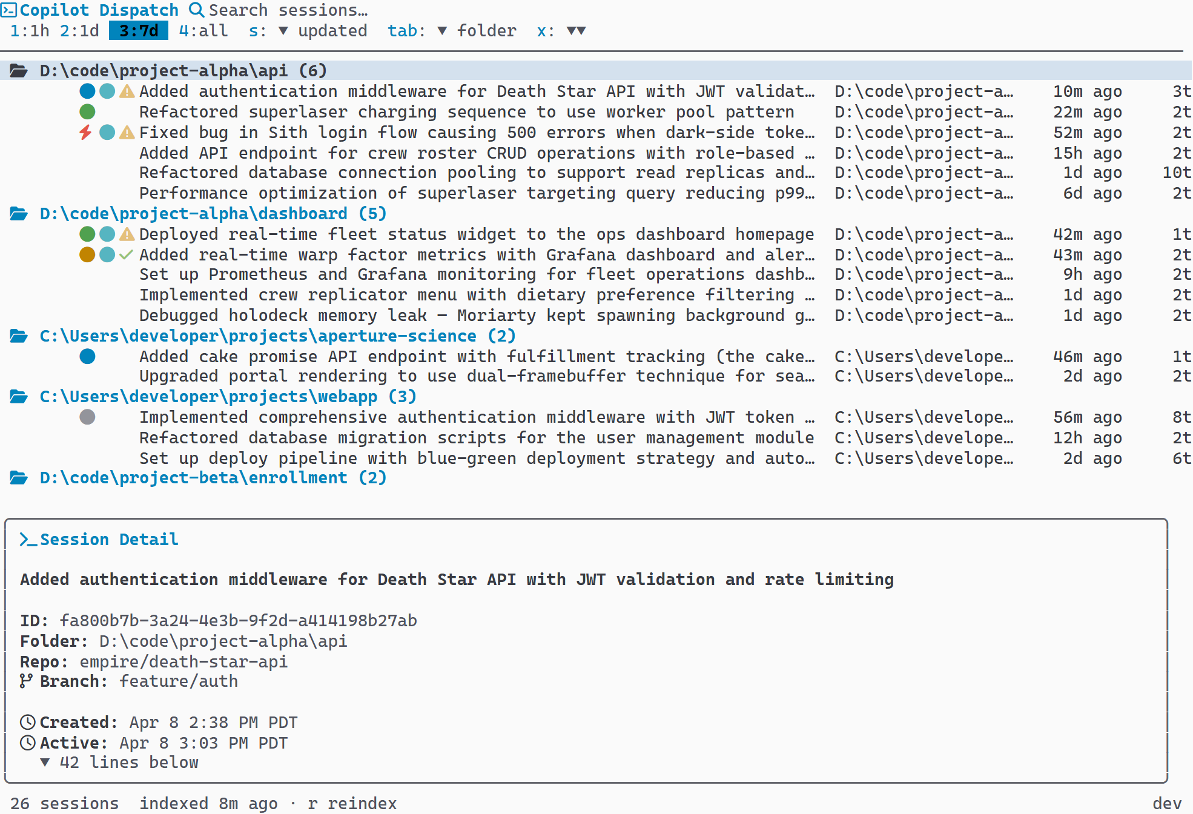Click warning triangle on Death Star API row
This screenshot has height=814, width=1193.
pos(127,91)
